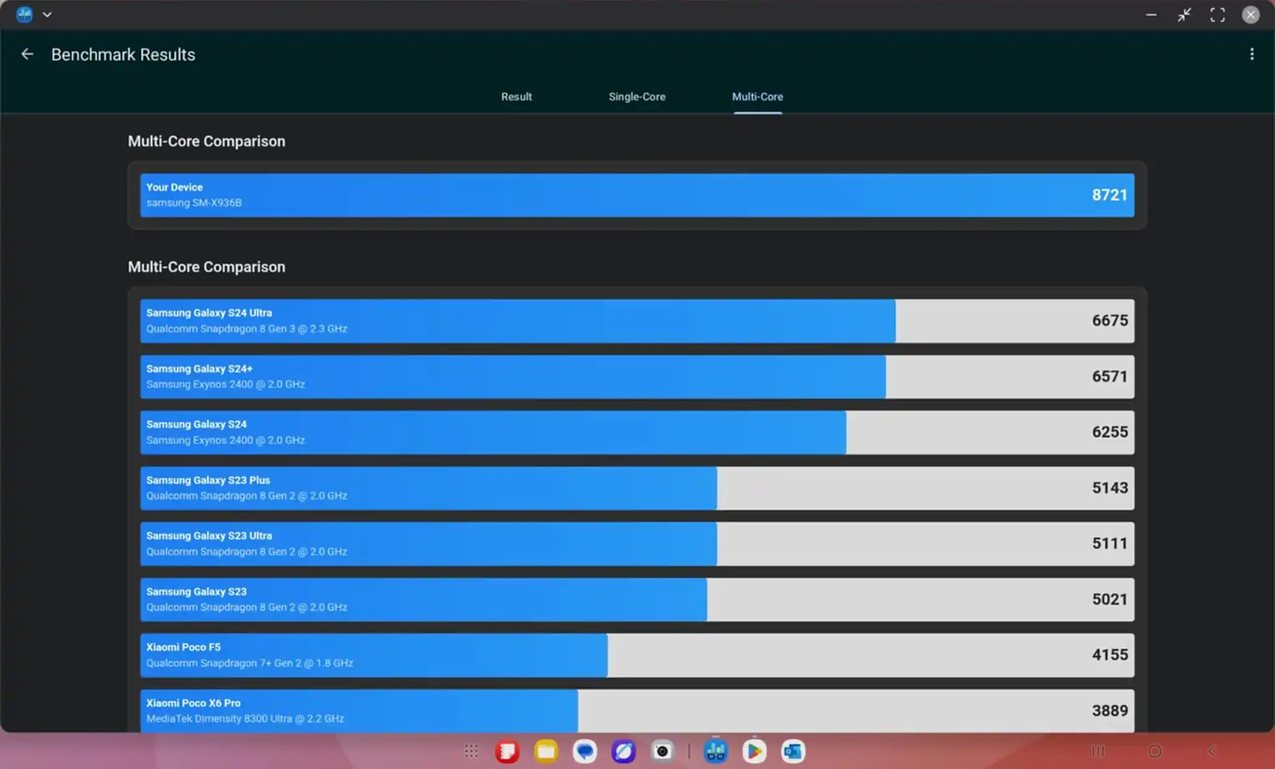Open My Files yellow folder icon

pyautogui.click(x=546, y=752)
